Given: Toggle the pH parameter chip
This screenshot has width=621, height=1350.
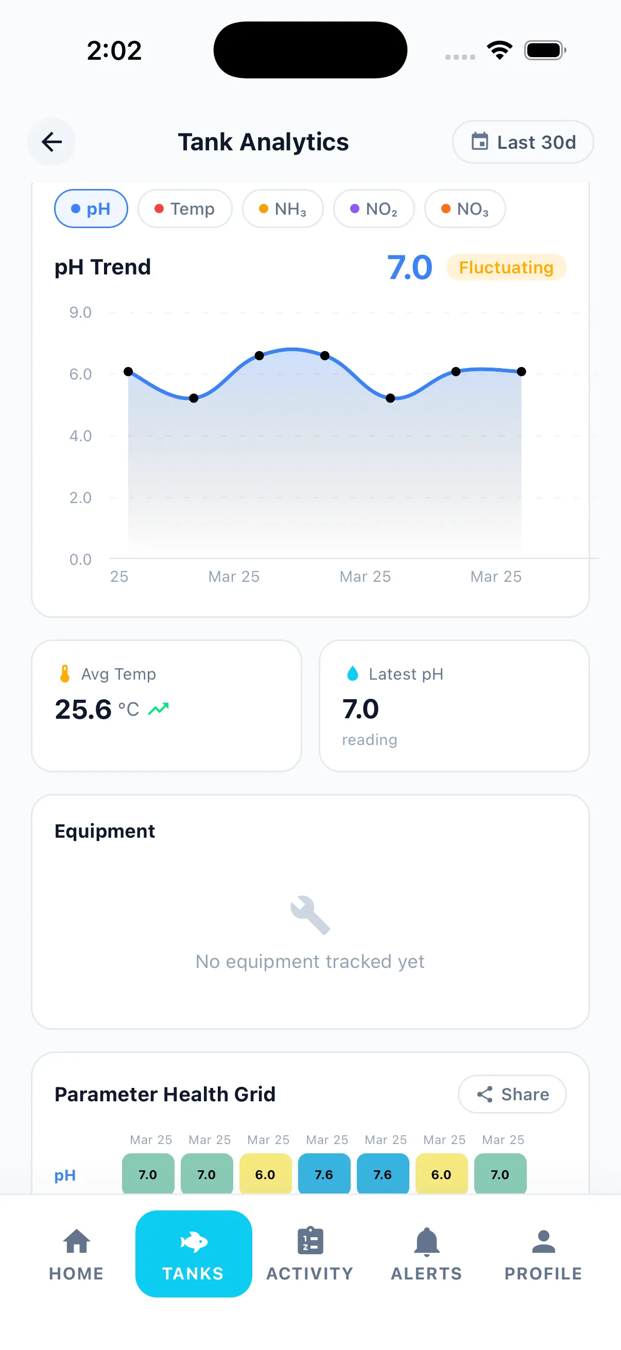Looking at the screenshot, I should click(91, 209).
